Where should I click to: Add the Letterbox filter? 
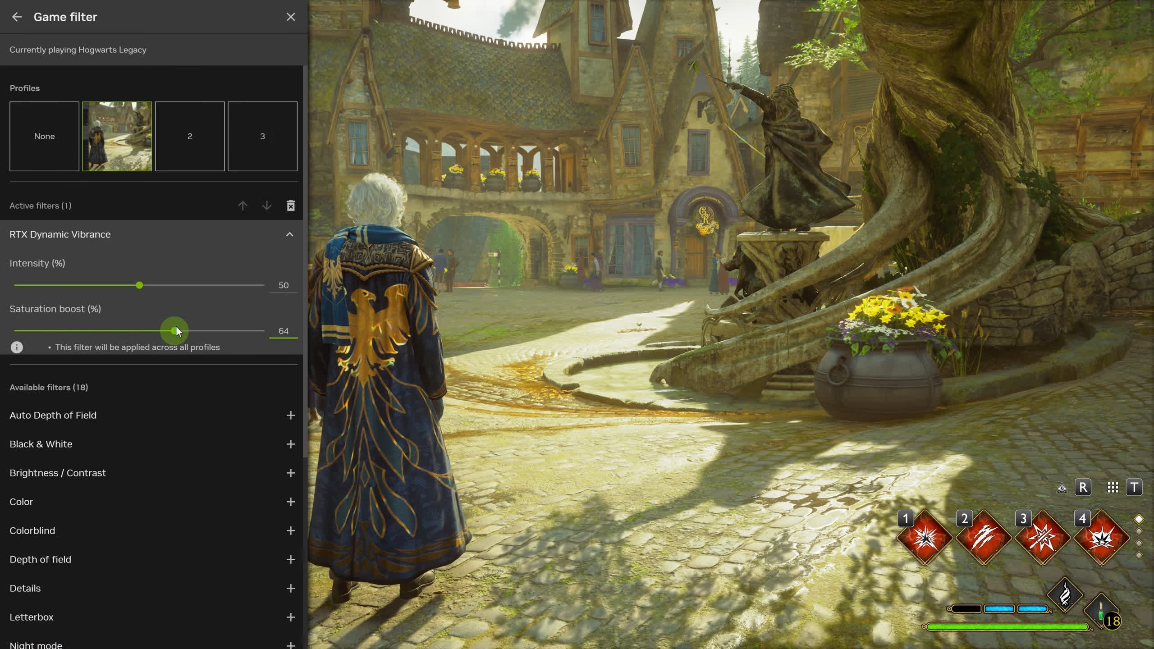click(x=291, y=617)
